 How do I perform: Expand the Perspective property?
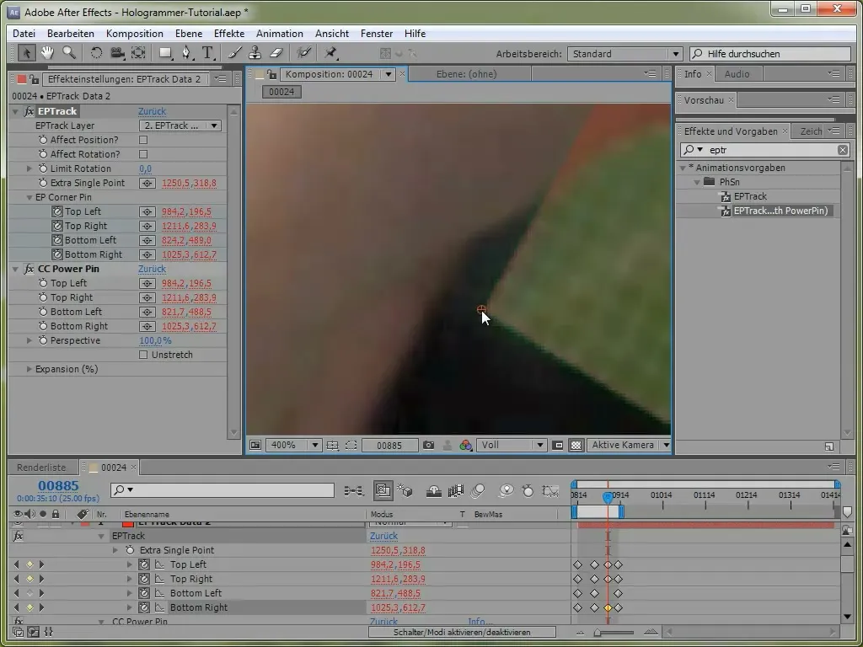click(29, 340)
